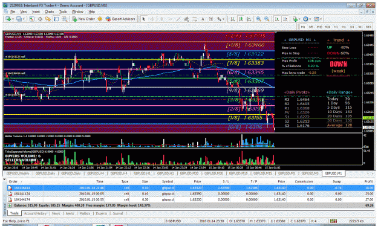Open the Insert menu
378x226 pixels.
(x=36, y=11)
